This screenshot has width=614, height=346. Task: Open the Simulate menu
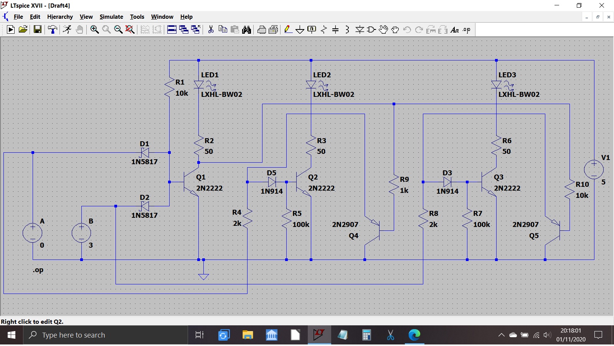[x=111, y=17]
